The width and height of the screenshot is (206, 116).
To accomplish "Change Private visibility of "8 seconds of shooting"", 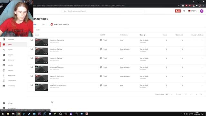I will click(x=104, y=40).
